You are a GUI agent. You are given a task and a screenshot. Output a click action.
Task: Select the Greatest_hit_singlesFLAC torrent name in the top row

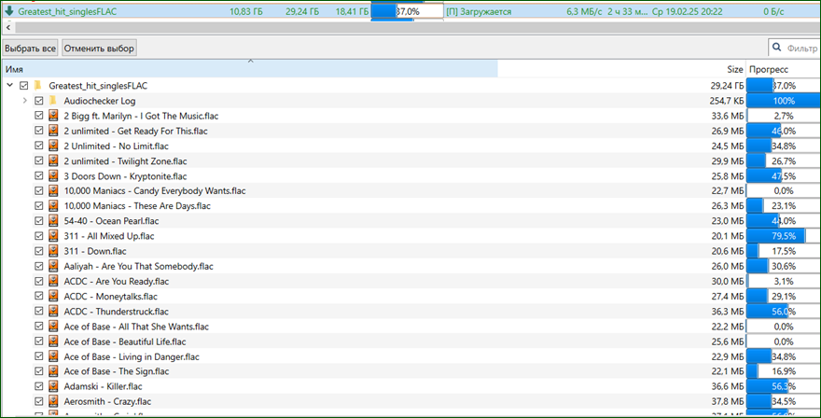pos(67,11)
